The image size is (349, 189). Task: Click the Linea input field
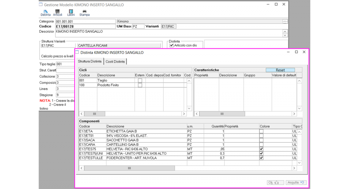tap(65, 89)
